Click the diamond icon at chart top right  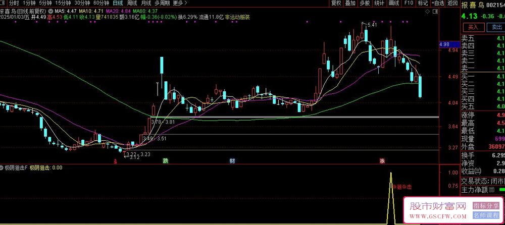tap(427, 11)
